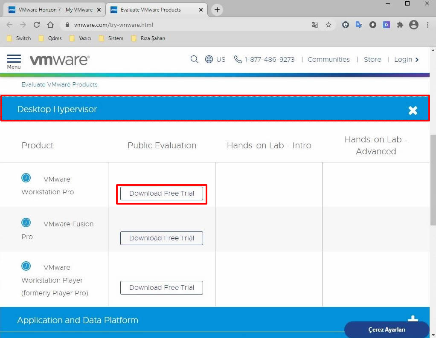Switch to VMware Horizon 7 tab
This screenshot has height=338, width=436.
click(x=54, y=10)
